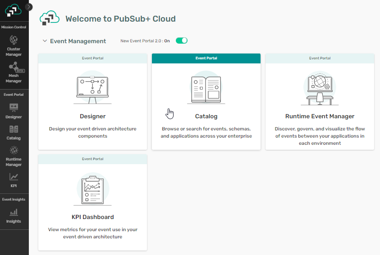Screen dimensions: 380x255
Task: Go to Insights in the sidebar
Action: coord(14,215)
